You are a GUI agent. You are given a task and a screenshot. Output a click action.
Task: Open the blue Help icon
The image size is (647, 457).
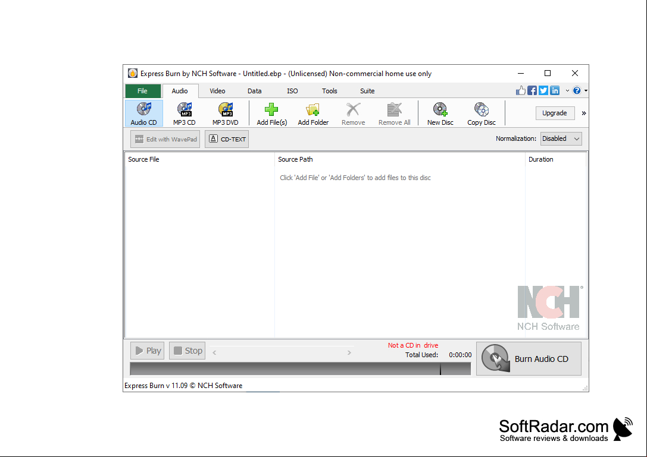click(x=577, y=90)
